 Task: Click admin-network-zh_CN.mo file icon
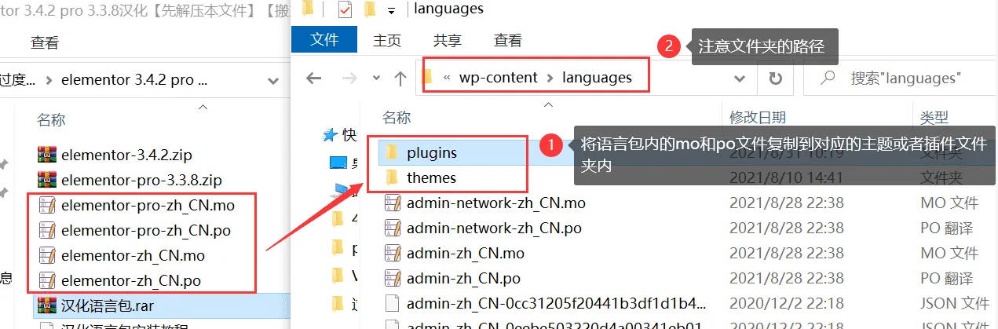(x=392, y=203)
